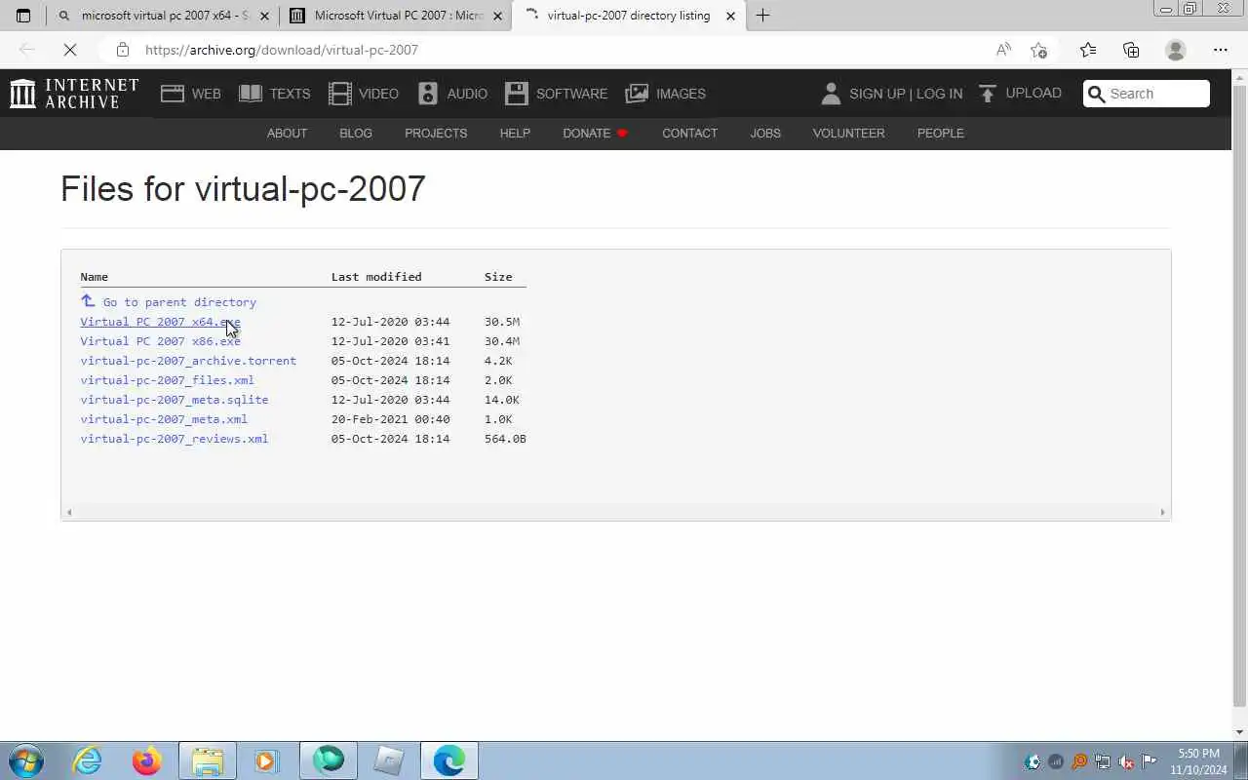
Task: Open the Software section
Action: (556, 94)
